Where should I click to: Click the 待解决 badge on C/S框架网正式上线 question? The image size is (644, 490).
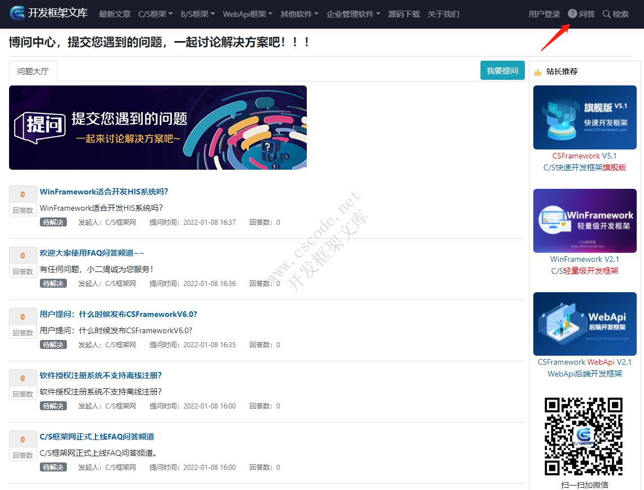coord(53,467)
